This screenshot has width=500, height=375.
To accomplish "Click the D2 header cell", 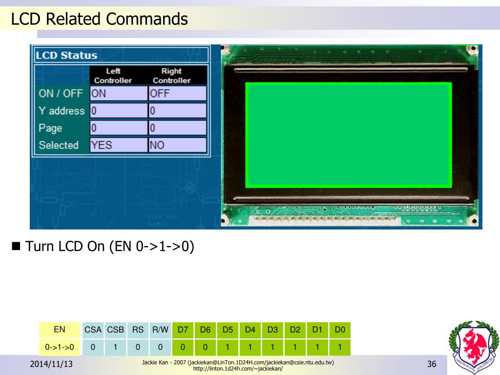I will [x=295, y=330].
